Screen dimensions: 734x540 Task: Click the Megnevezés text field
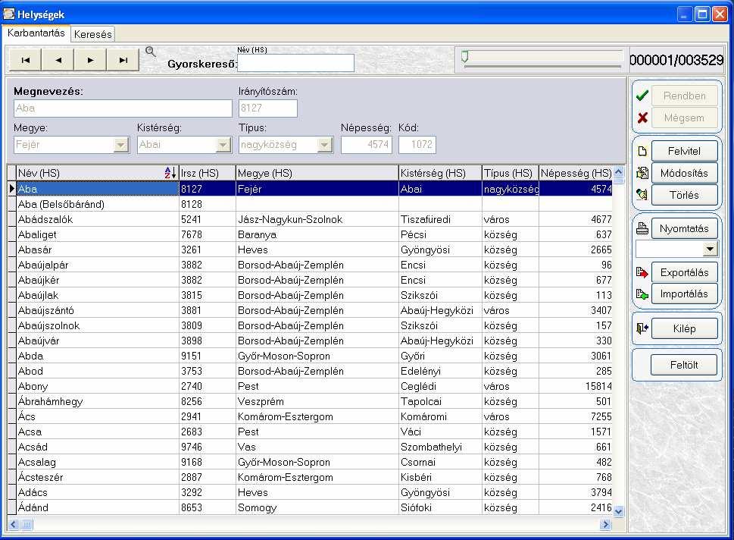tap(123, 108)
